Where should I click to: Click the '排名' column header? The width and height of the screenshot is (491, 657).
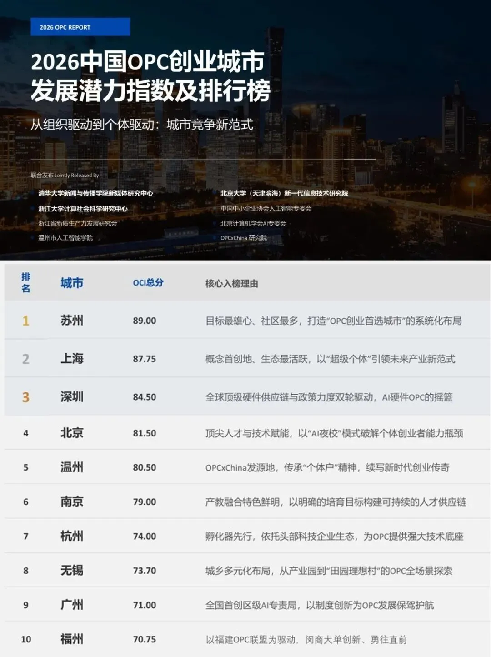click(x=26, y=282)
